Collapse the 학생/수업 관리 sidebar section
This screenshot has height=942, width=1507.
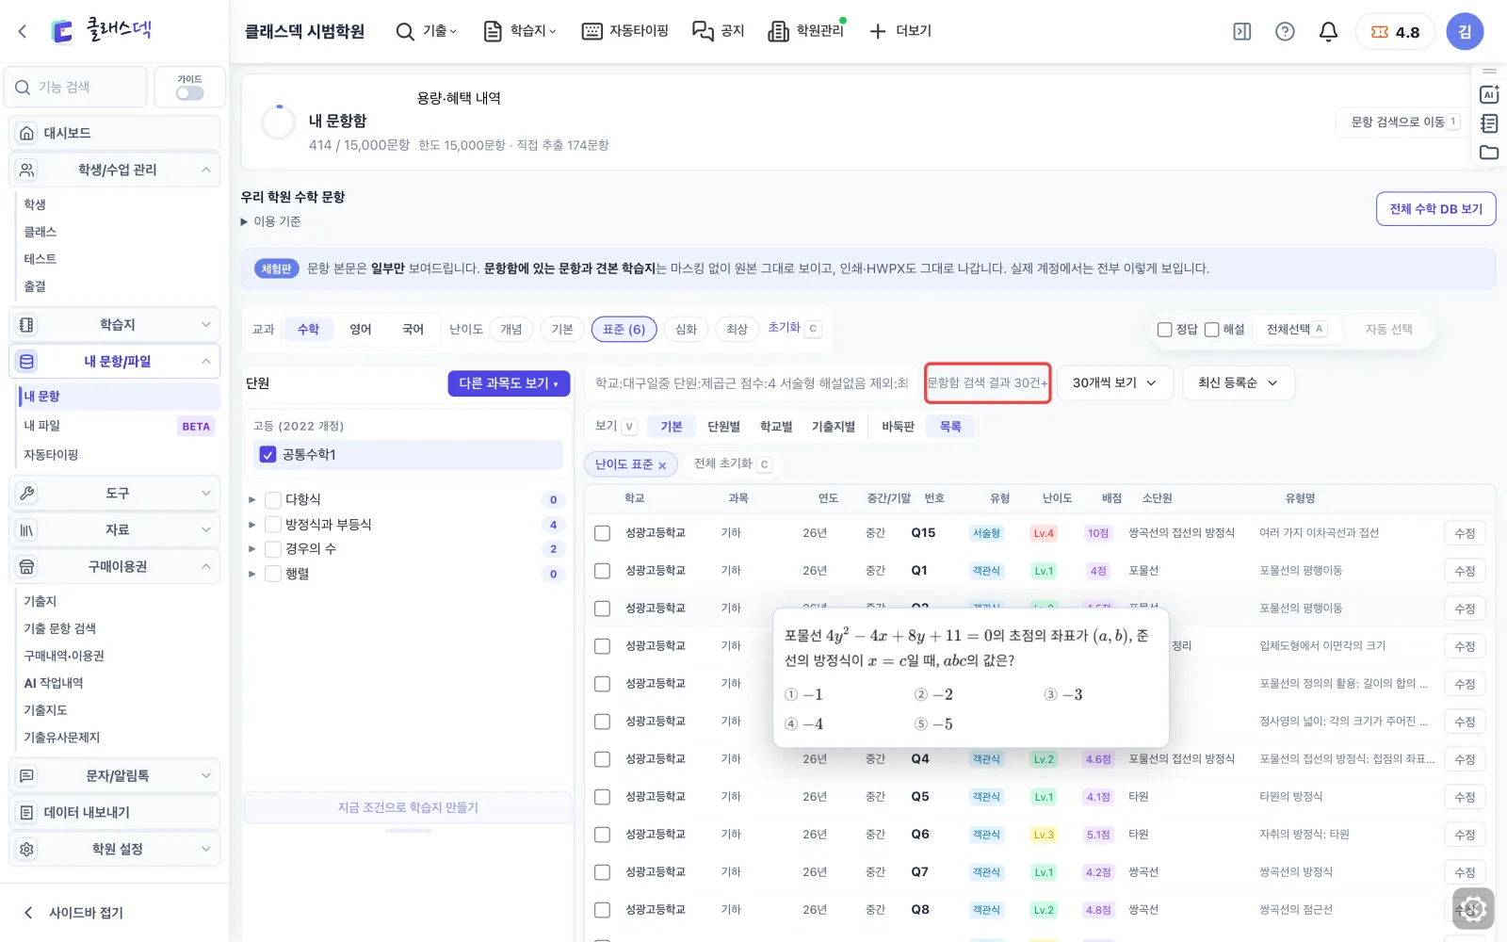tap(115, 170)
